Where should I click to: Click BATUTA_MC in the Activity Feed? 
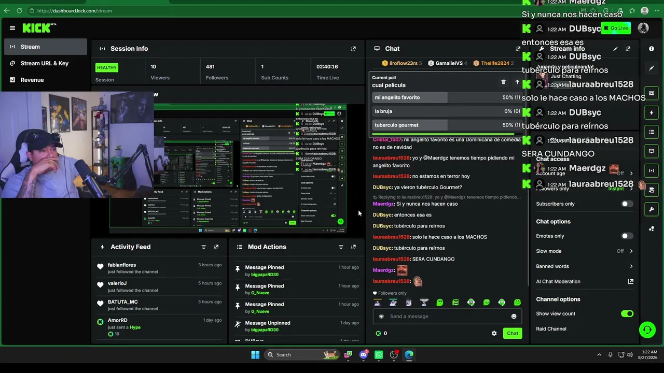coord(123,302)
